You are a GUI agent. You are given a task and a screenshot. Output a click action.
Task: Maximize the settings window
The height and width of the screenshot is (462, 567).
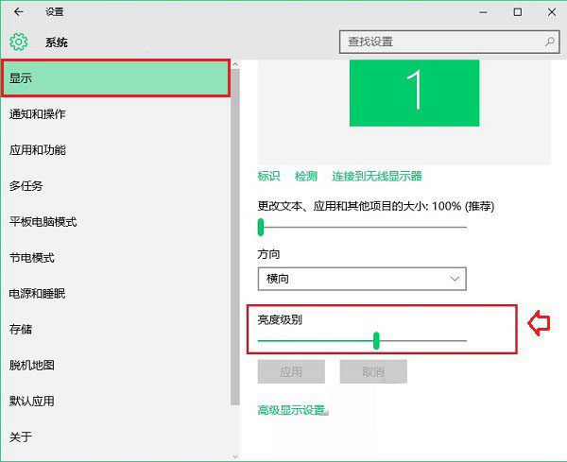point(518,12)
